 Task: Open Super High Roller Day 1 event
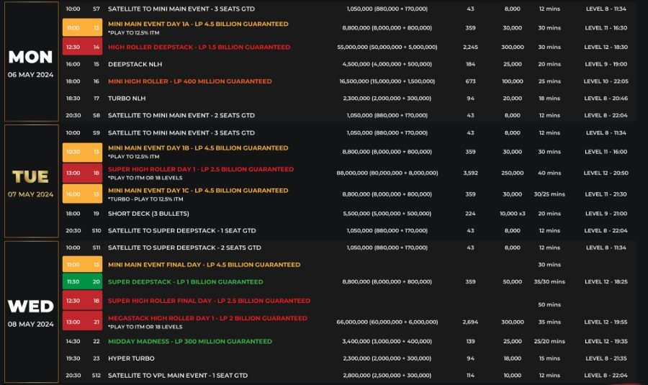pos(201,169)
